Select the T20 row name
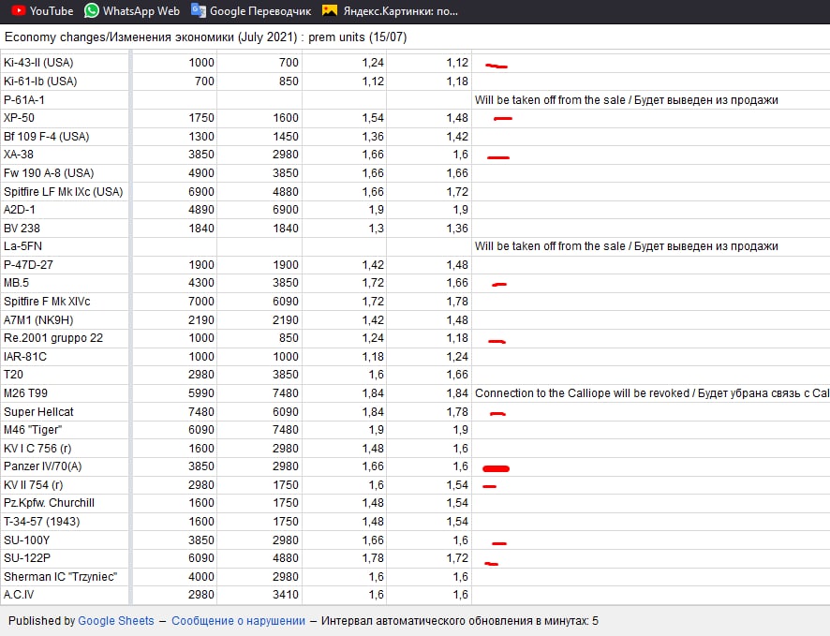Image resolution: width=830 pixels, height=636 pixels. coord(13,374)
